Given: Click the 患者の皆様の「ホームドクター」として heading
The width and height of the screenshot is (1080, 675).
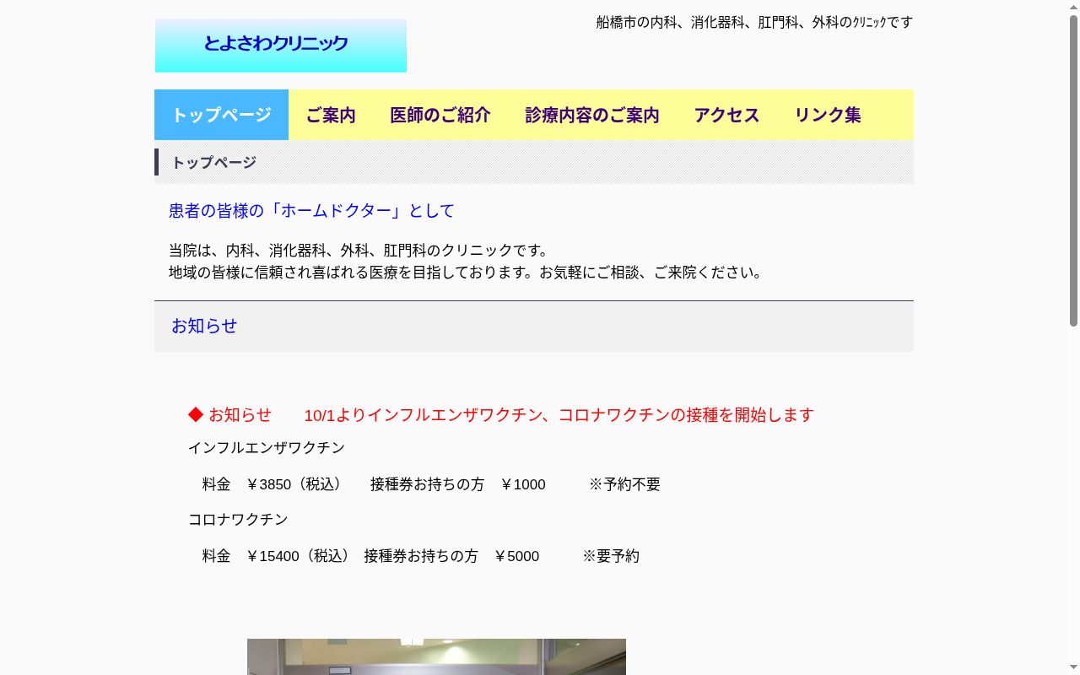Looking at the screenshot, I should [311, 211].
